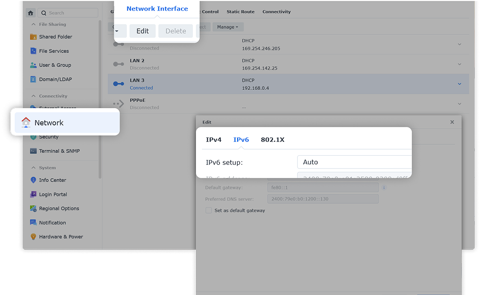Open the Regional Options icon
The image size is (480, 295).
pyautogui.click(x=33, y=209)
